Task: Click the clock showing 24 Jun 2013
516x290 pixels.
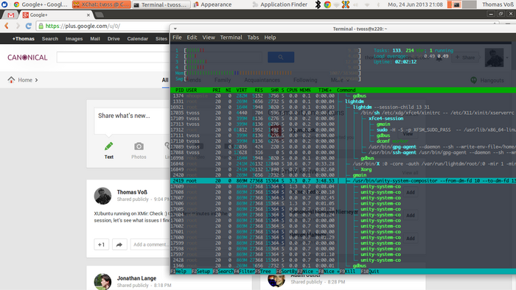Action: (x=416, y=4)
